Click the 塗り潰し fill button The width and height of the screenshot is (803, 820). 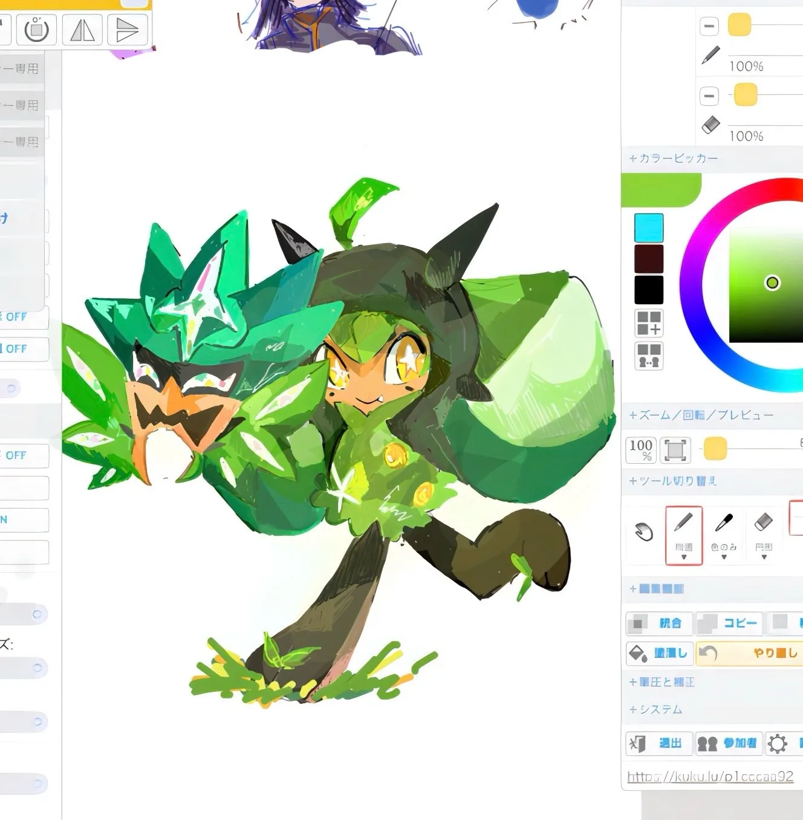[x=659, y=653]
